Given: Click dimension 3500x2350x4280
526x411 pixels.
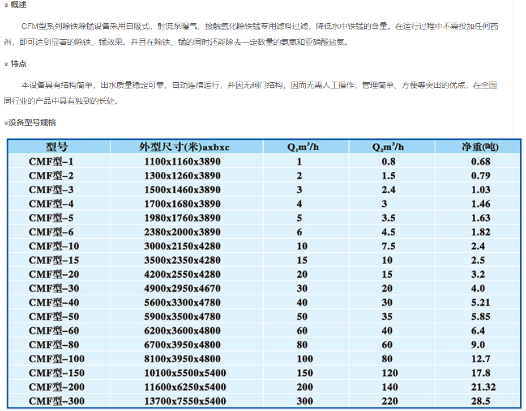Looking at the screenshot, I should 182,260.
